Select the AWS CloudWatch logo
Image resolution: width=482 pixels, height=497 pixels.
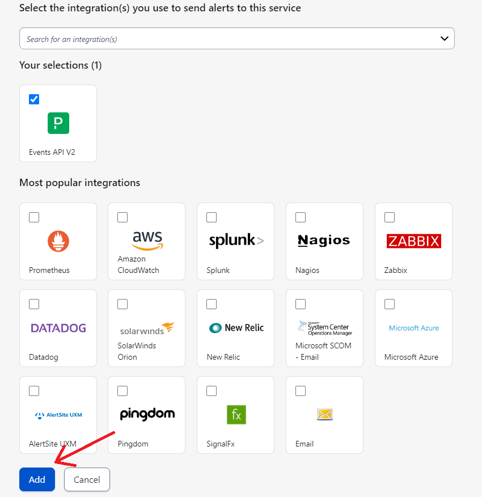pos(146,239)
